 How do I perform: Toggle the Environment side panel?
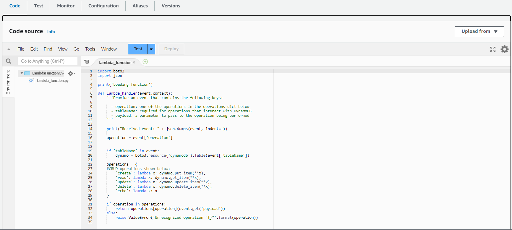coord(8,82)
